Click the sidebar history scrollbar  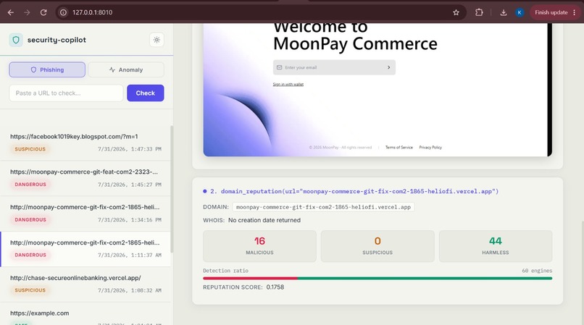coord(172,189)
